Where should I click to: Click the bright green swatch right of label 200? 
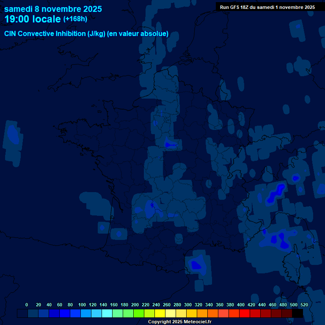pyautogui.click(x=139, y=314)
